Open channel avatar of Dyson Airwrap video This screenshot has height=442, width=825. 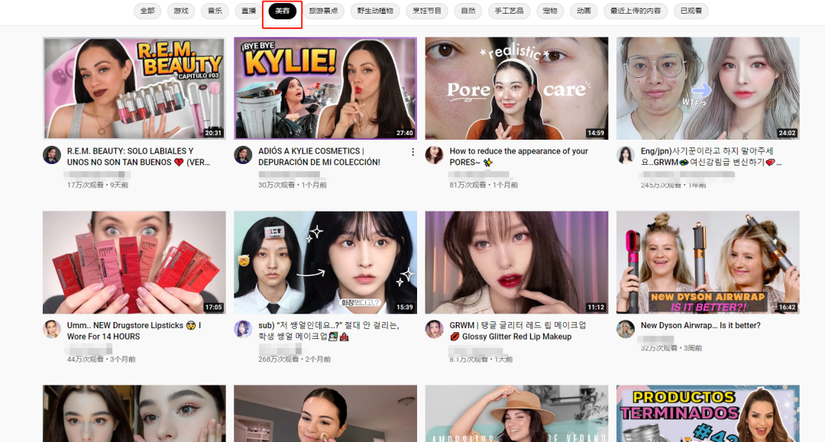point(626,329)
